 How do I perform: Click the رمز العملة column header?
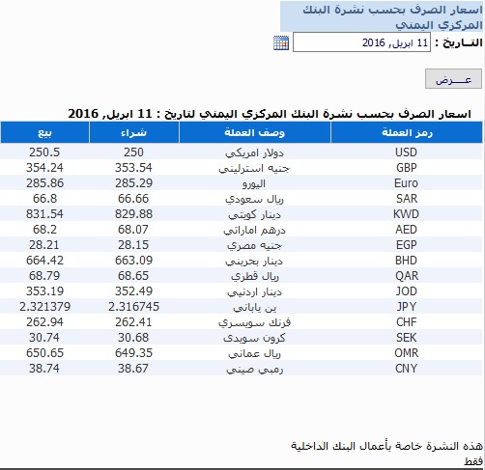click(x=407, y=132)
